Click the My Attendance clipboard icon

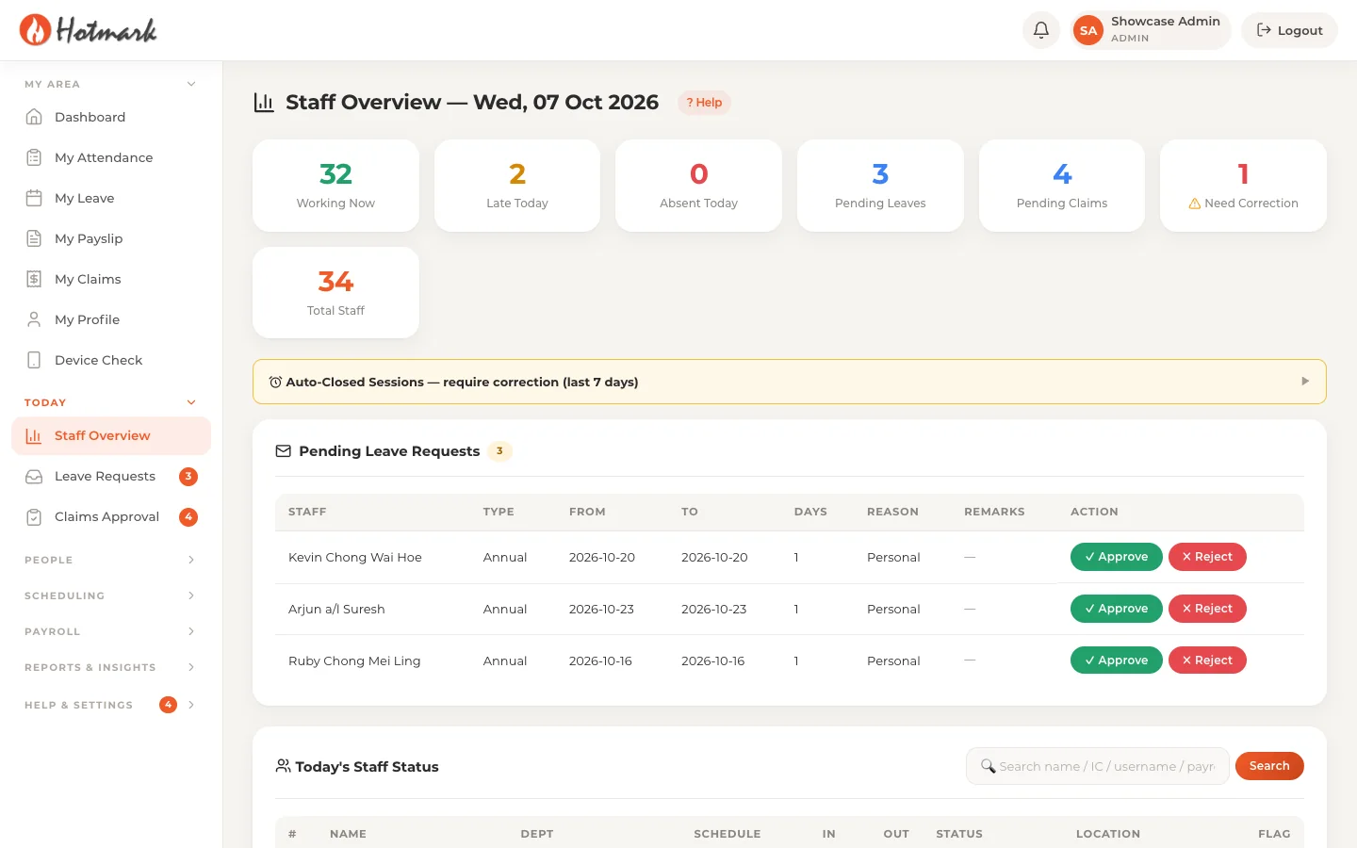(x=34, y=157)
